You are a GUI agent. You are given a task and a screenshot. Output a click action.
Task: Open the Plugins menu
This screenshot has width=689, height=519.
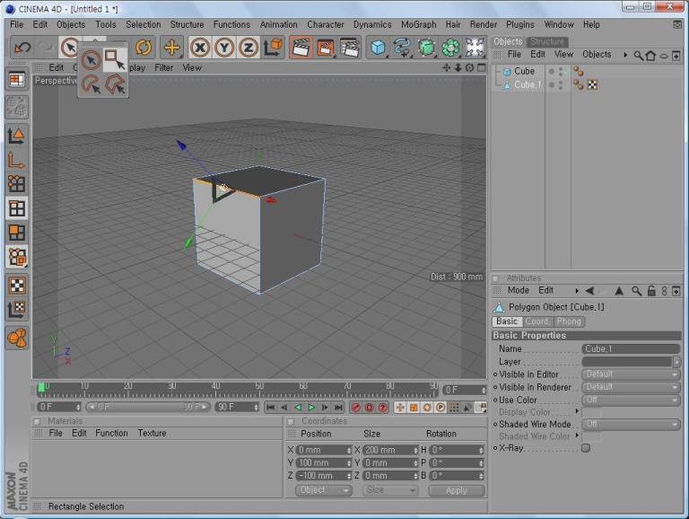[x=520, y=24]
